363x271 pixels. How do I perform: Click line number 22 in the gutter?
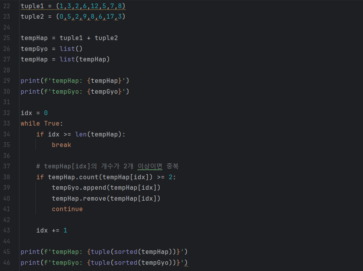(x=7, y=6)
